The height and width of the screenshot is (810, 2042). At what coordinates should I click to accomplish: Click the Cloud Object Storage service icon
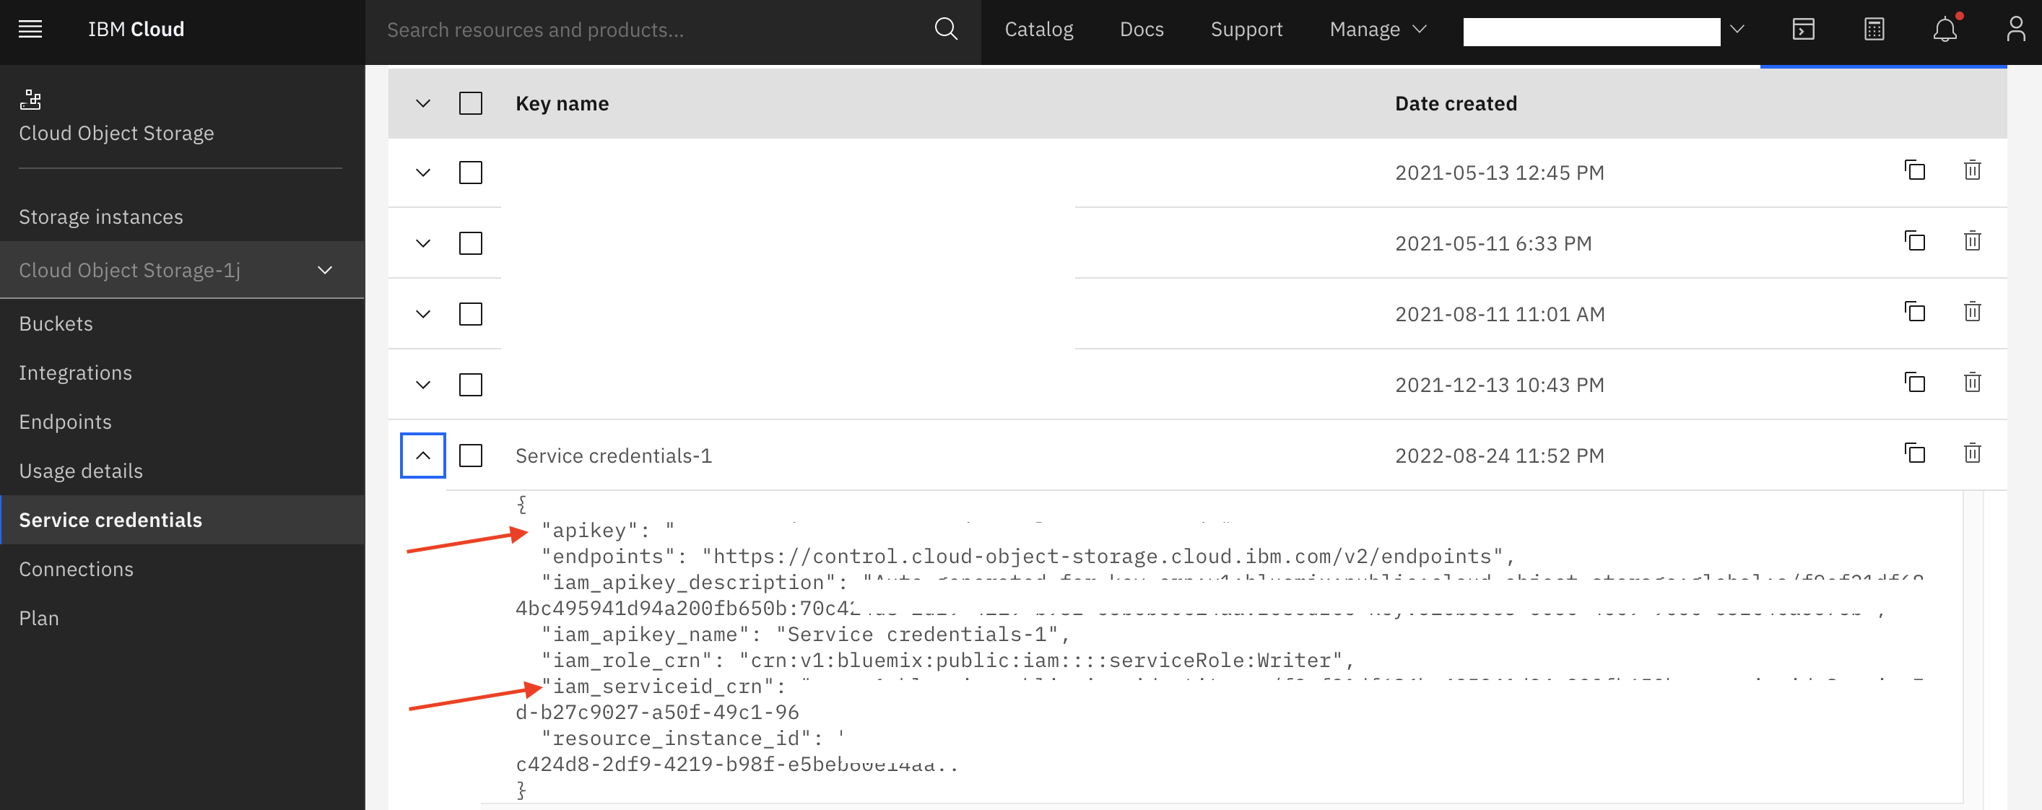point(30,100)
